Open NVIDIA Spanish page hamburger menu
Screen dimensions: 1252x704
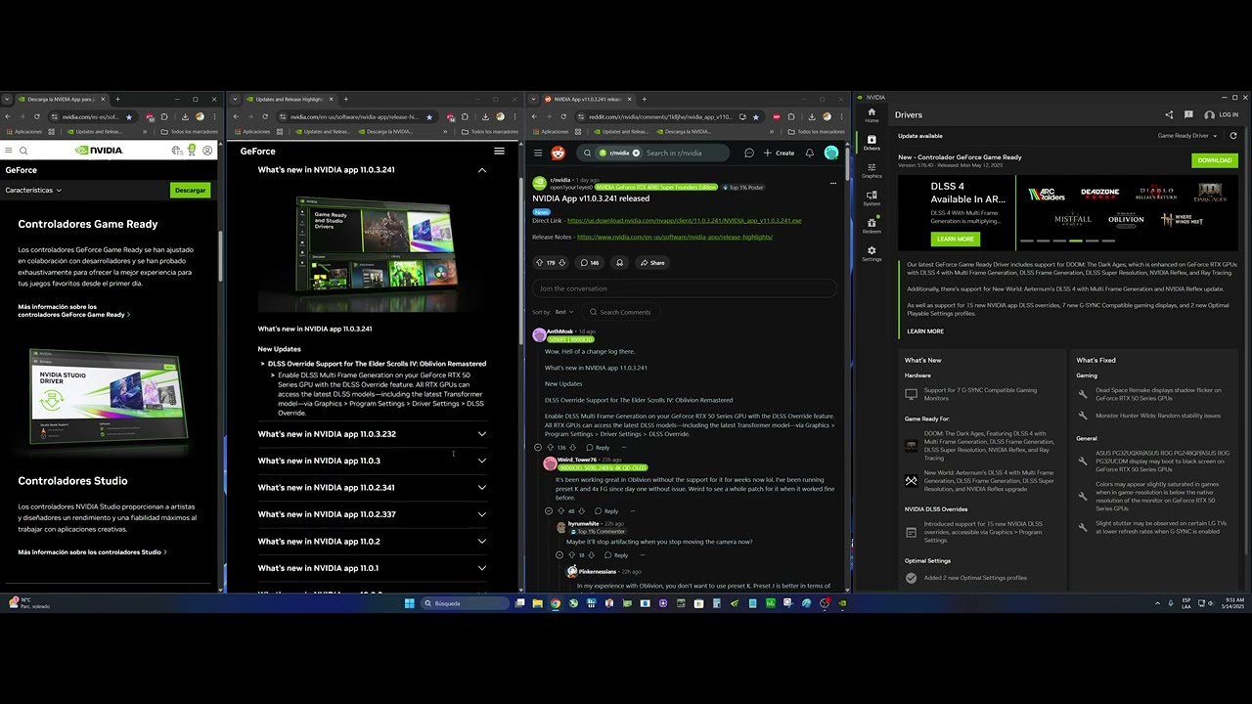[9, 151]
